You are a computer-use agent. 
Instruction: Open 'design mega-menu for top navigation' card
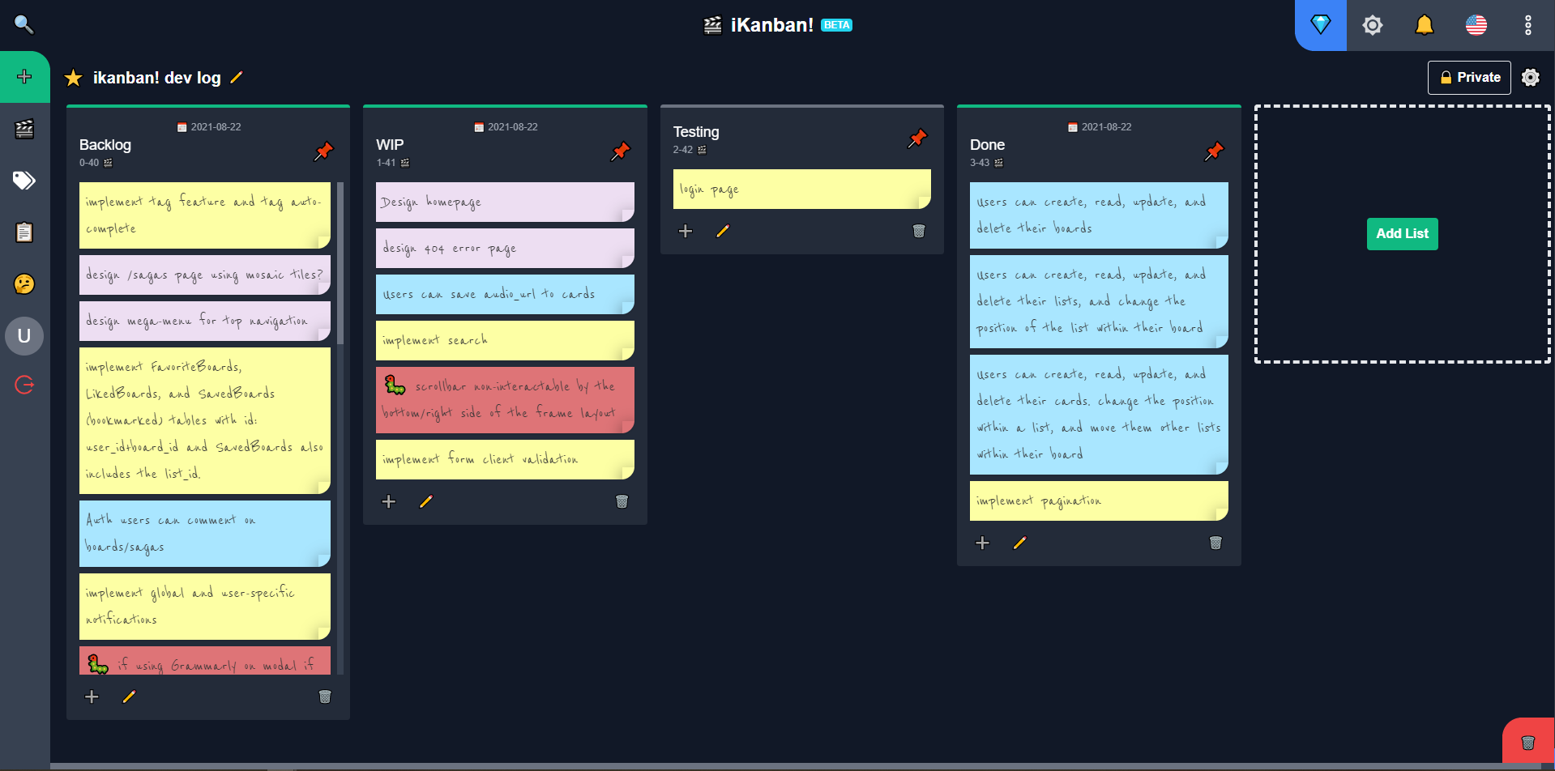[205, 321]
